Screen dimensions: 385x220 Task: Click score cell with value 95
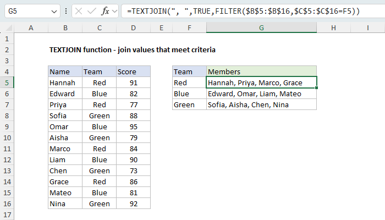(x=133, y=127)
